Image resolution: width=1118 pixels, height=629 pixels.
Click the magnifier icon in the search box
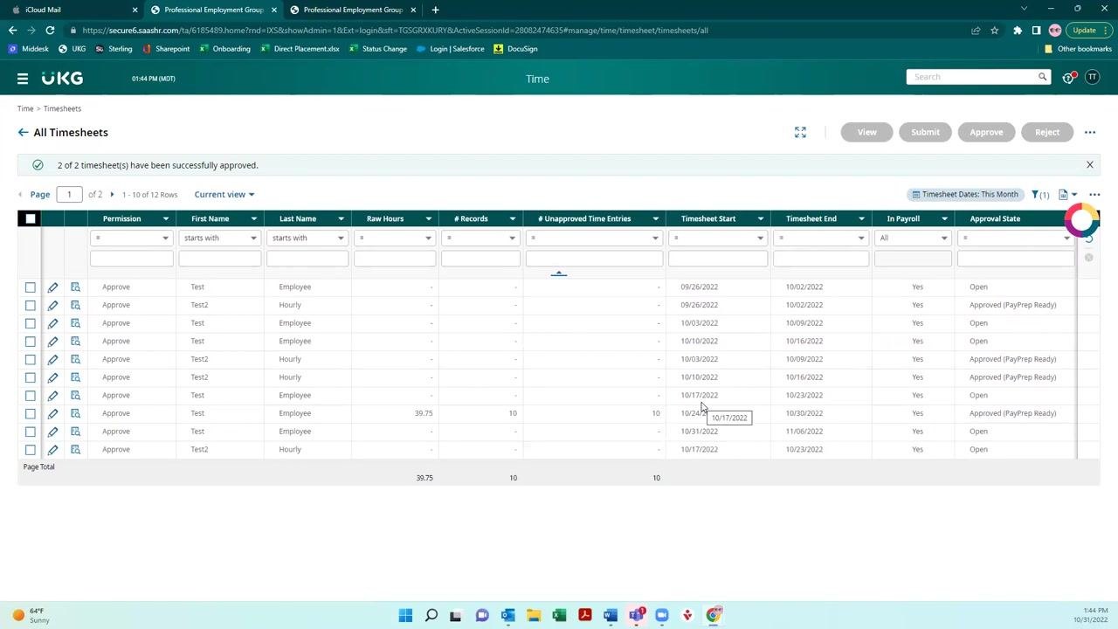click(x=1042, y=77)
